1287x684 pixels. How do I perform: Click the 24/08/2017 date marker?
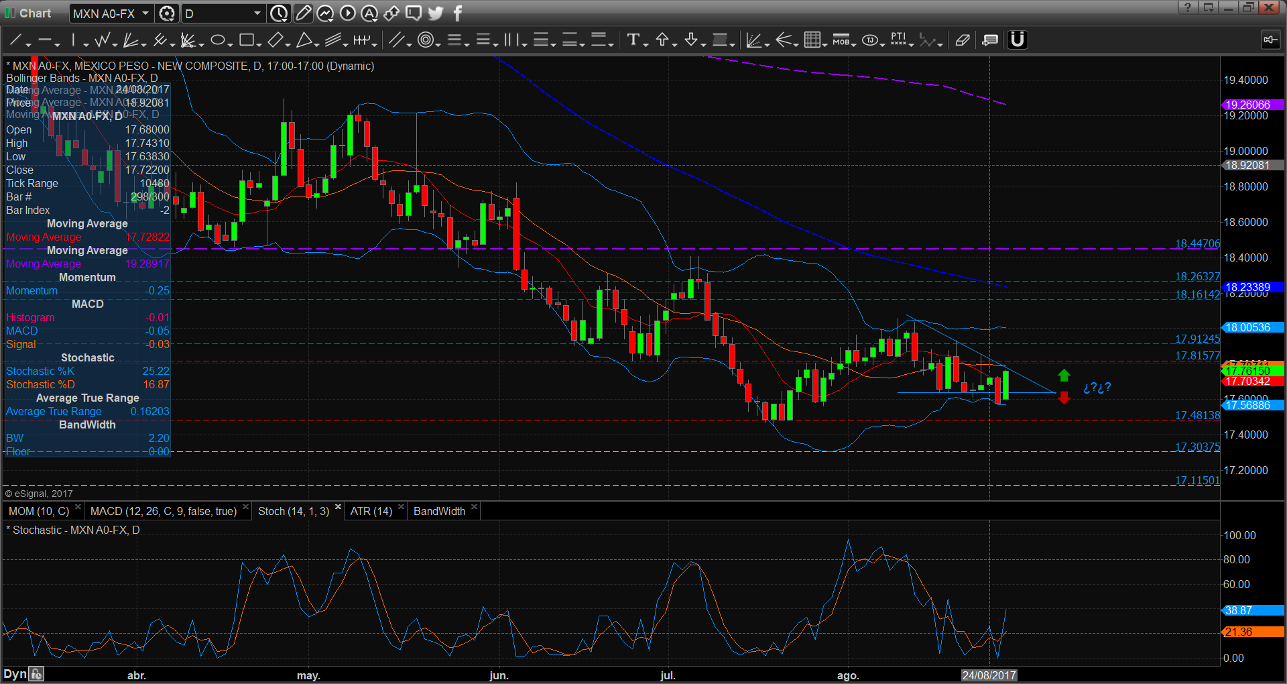(989, 675)
